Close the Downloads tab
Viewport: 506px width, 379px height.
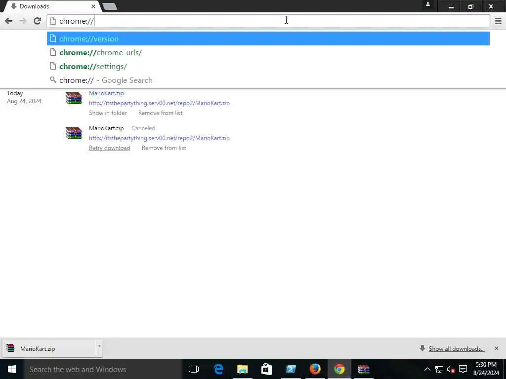coord(93,6)
